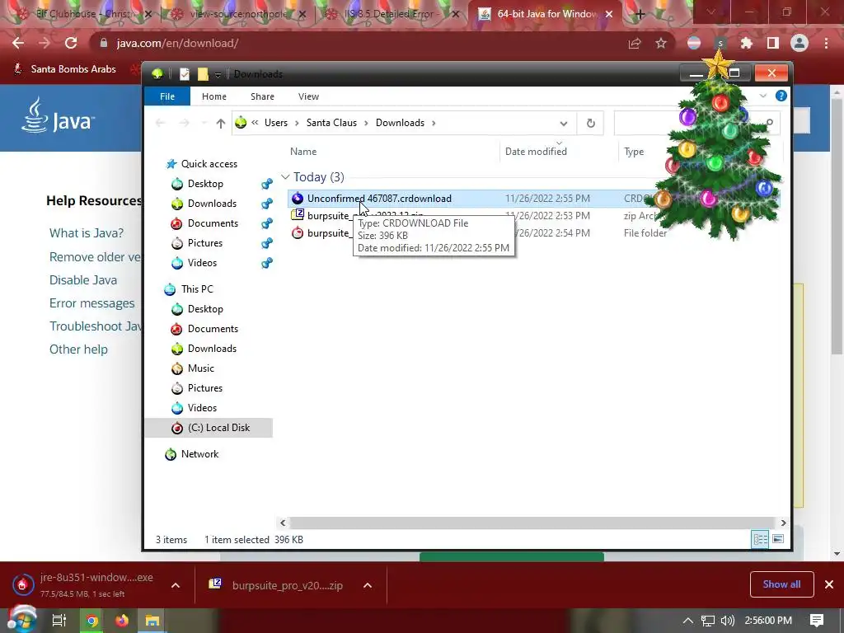Image resolution: width=844 pixels, height=633 pixels.
Task: Switch to the IIS 8.5 Detailed Error tab
Action: pos(393,14)
